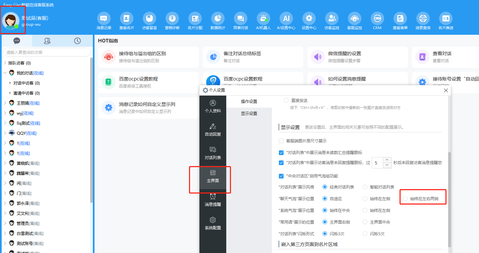Open 自动回复 in settings sidebar
This screenshot has width=479, height=253.
(x=213, y=130)
